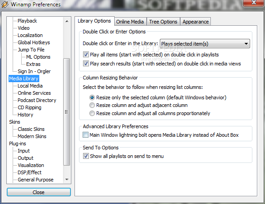Click the Close button

[39, 192]
